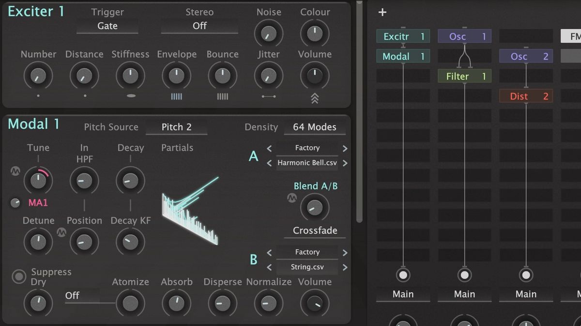Click the Exciter 1 Volume knob
The height and width of the screenshot is (326, 581).
click(315, 75)
